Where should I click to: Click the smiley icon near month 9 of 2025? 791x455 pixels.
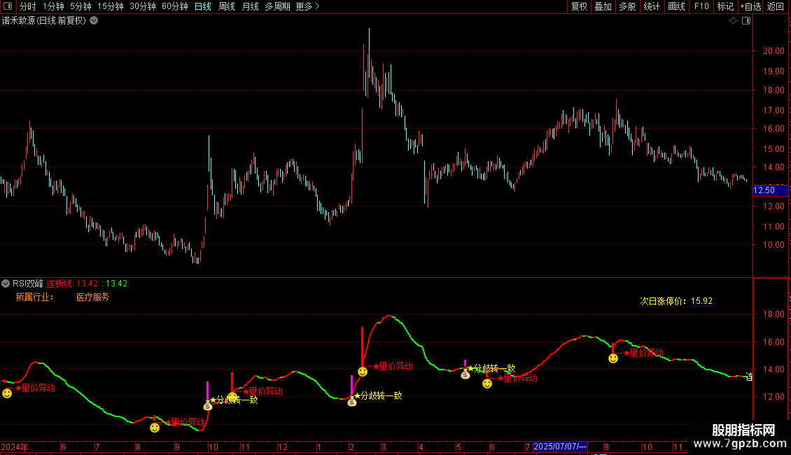tap(613, 358)
